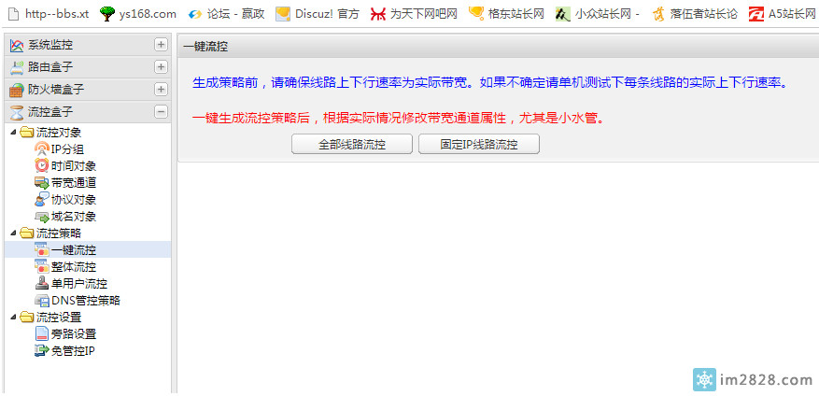Click the 固定IP线路流控 button

point(479,144)
